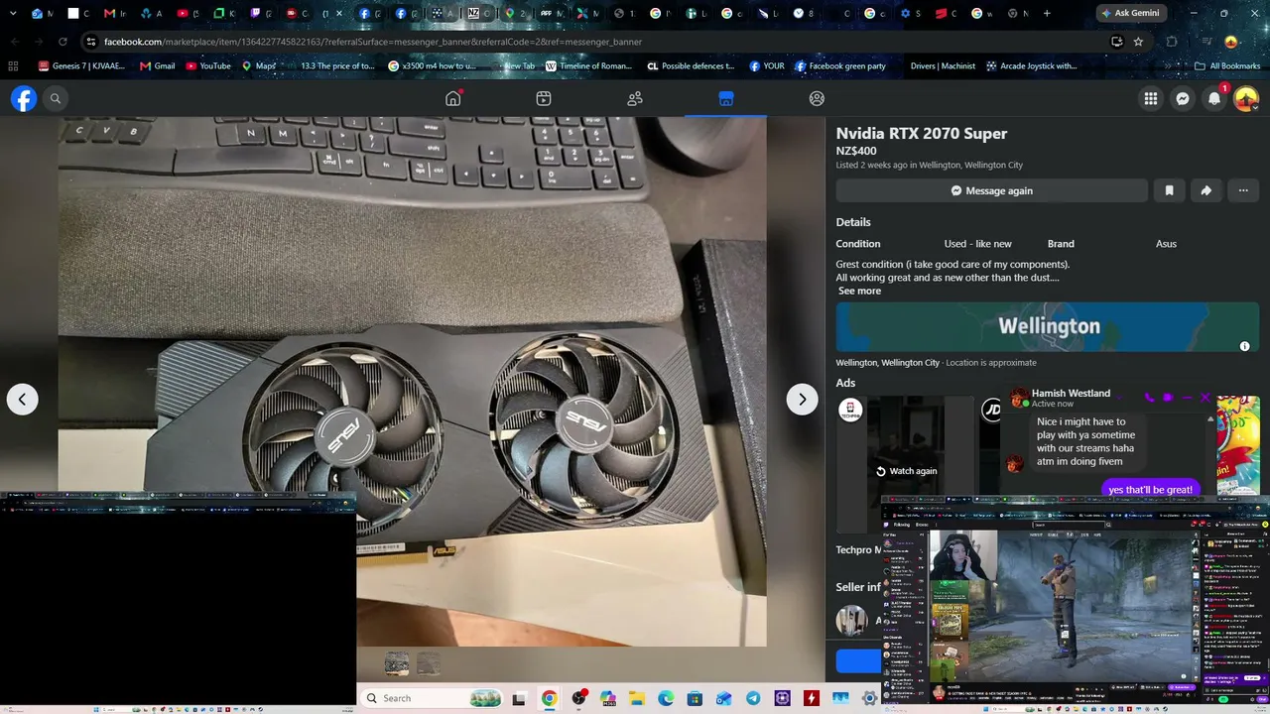Open Microsoft Edge from the taskbar
1270x714 pixels.
666,698
